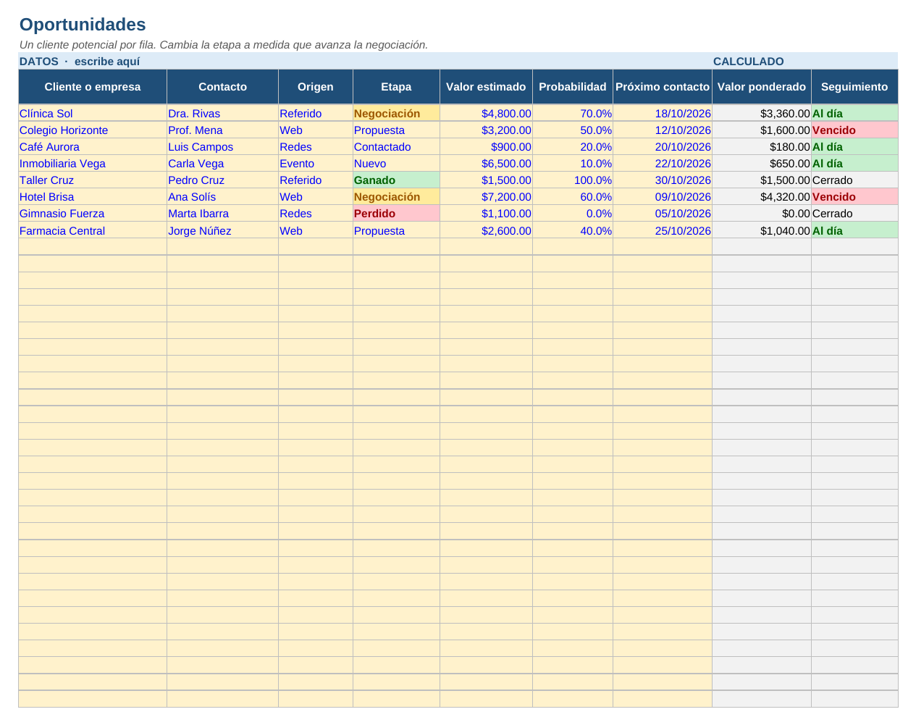
Task: Select the 'Probabilidad' column header
Action: tap(573, 87)
